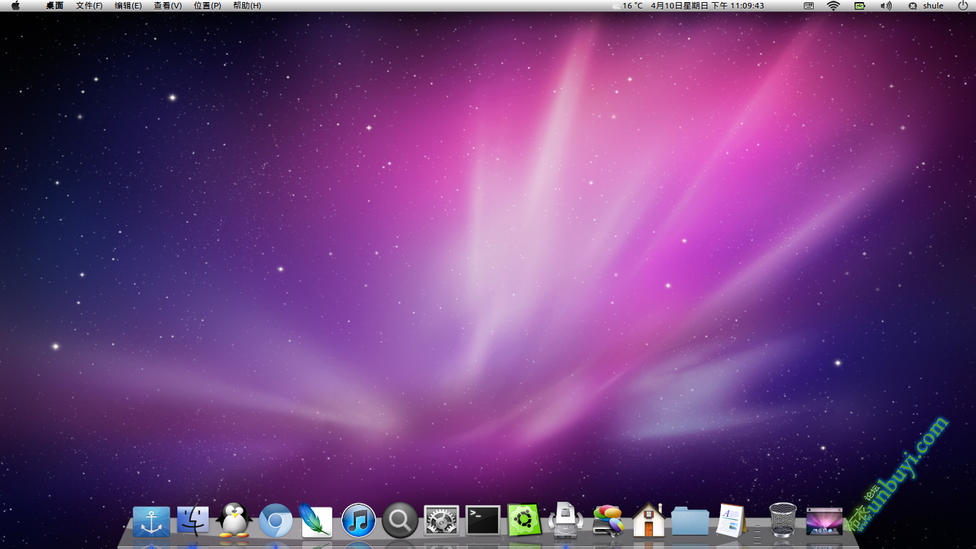Open the 查看(V) menu
The image size is (976, 549).
pos(168,6)
